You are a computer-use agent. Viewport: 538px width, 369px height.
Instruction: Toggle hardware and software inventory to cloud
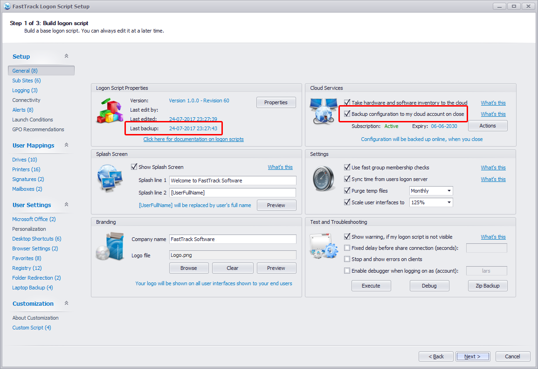pos(347,102)
